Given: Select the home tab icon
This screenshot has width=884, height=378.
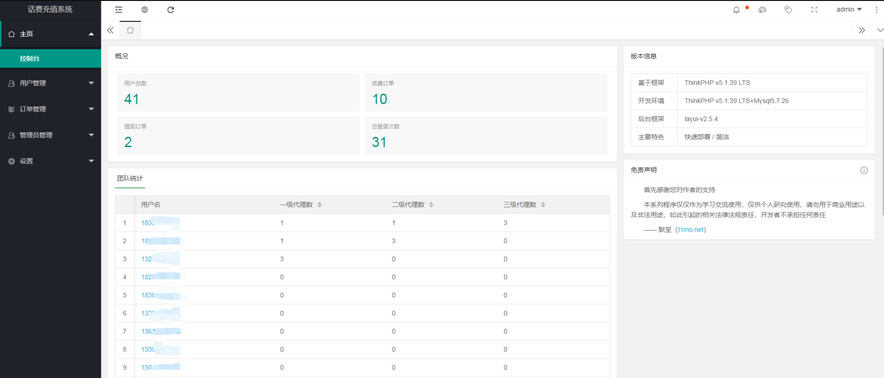Looking at the screenshot, I should pyautogui.click(x=130, y=30).
